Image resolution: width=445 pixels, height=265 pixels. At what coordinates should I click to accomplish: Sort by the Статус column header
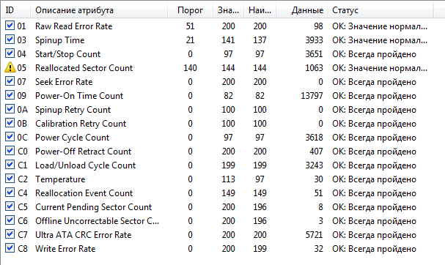tap(380, 10)
